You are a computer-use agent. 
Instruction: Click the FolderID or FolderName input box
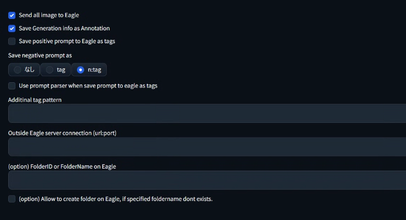(207, 180)
